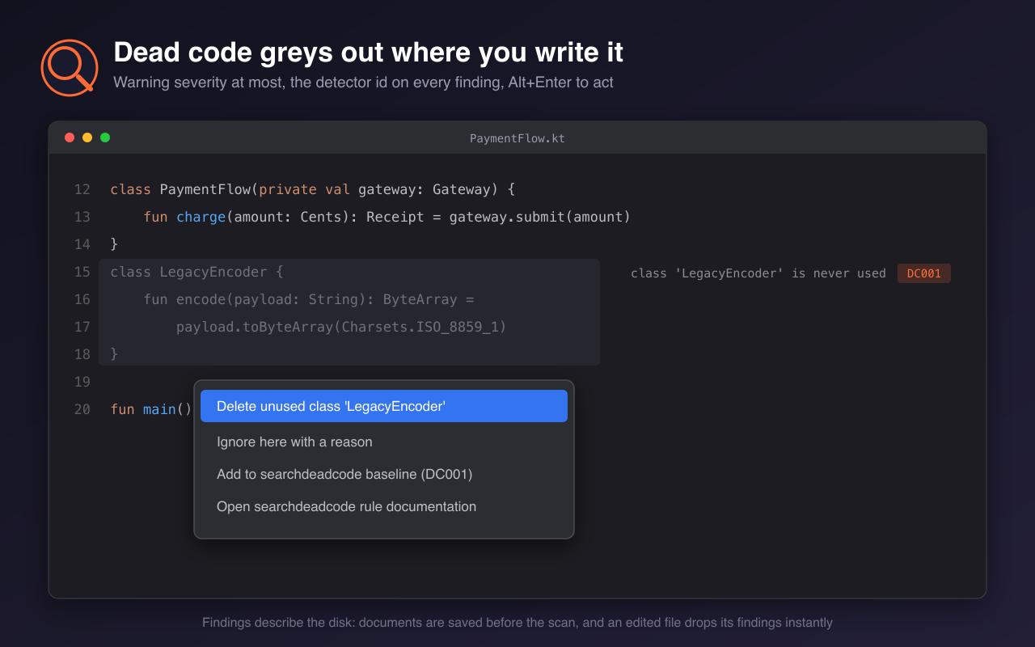Click line number 14 in gutter

[x=82, y=244]
